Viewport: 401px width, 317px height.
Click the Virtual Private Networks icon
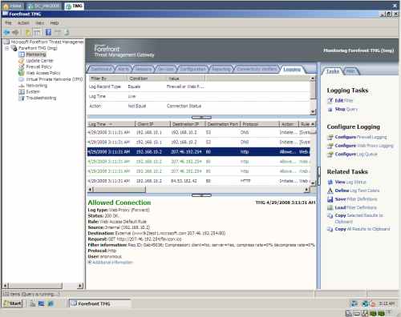[22, 79]
